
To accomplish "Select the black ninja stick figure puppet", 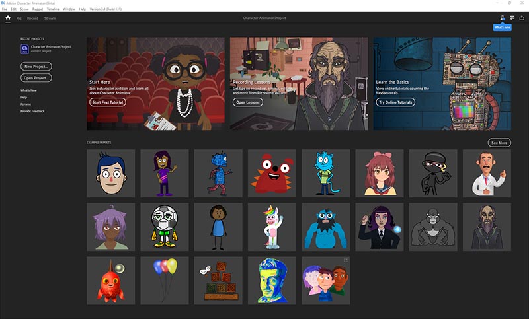I will 433,174.
